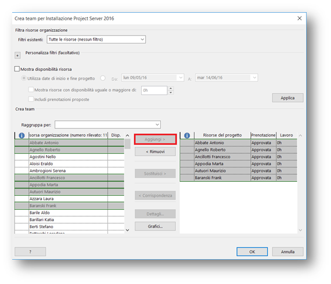
Task: Click the info icon in project resources header
Action: point(187,135)
